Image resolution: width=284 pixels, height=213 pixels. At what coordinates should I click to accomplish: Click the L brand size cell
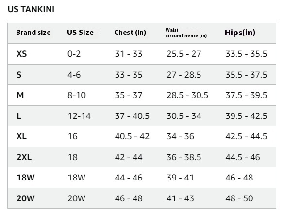pyautogui.click(x=19, y=116)
